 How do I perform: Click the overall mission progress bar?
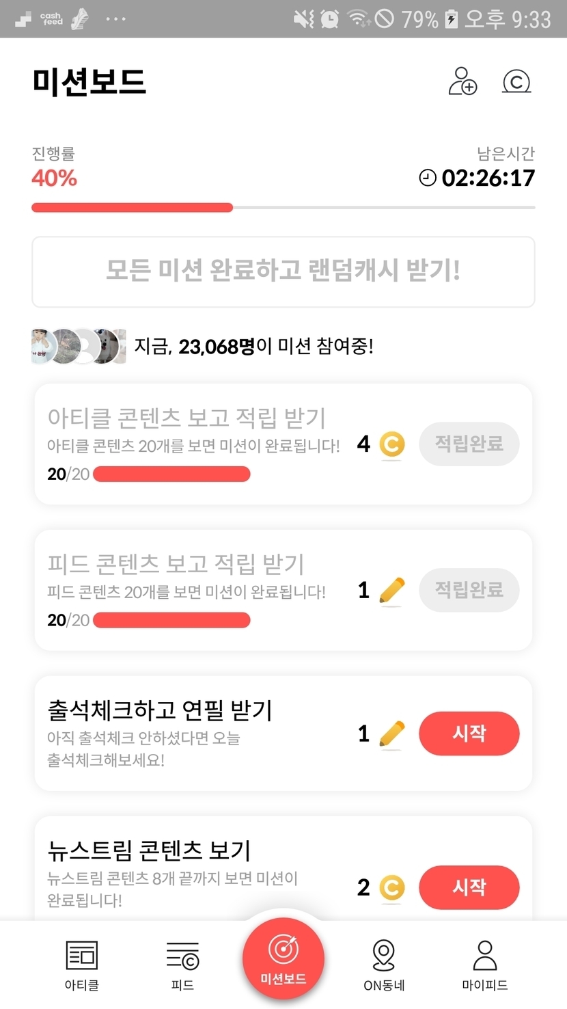tap(283, 207)
